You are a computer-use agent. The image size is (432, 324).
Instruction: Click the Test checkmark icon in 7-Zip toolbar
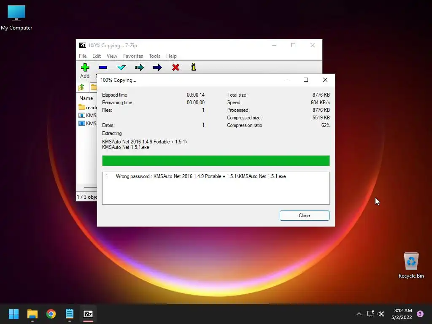pos(121,67)
